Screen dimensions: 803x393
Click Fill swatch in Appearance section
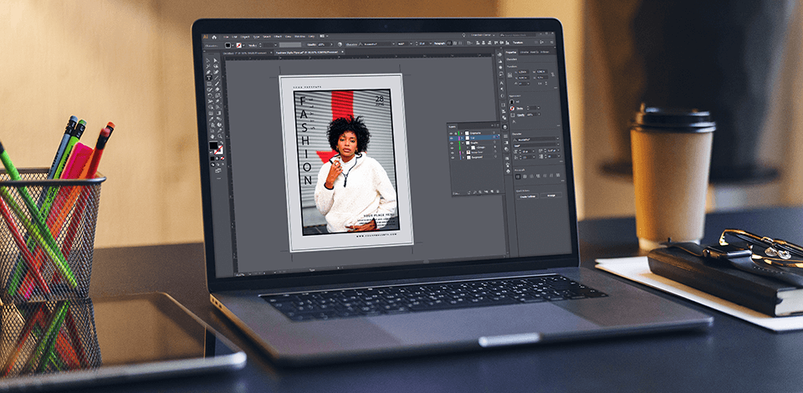coord(512,102)
